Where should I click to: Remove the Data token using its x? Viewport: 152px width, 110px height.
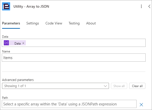[x=23, y=43]
